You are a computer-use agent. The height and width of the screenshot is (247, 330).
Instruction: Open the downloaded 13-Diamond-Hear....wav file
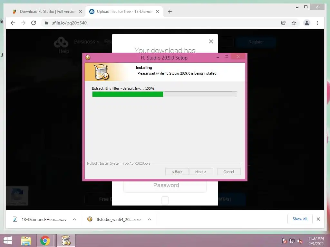coord(44,219)
